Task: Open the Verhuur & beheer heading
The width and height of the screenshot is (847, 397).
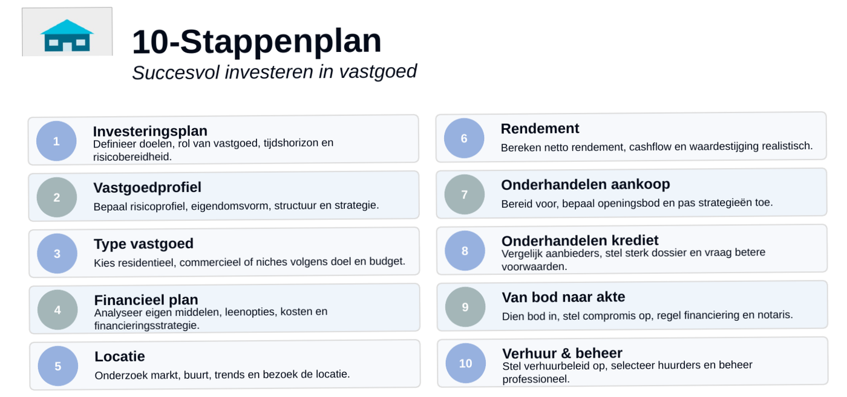Action: click(x=562, y=353)
